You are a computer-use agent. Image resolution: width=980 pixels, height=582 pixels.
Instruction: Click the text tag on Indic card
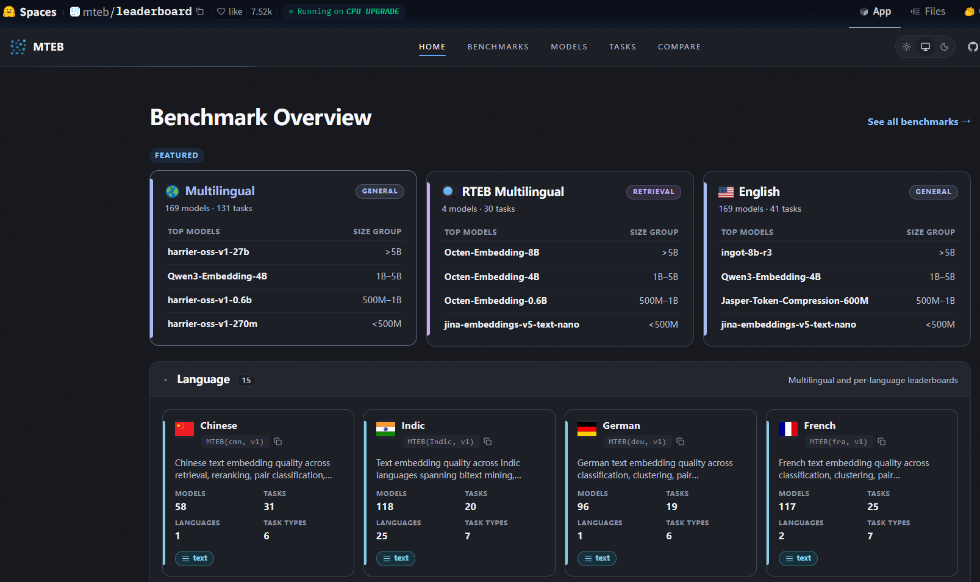[396, 558]
